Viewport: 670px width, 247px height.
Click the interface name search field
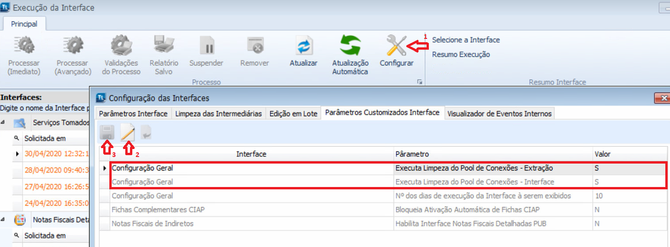point(45,108)
